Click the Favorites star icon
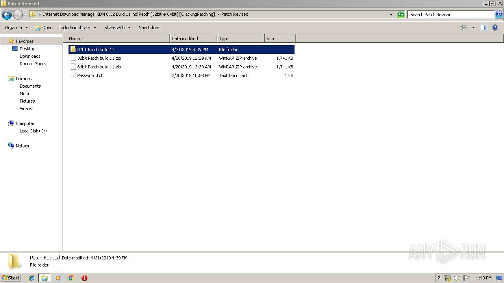The height and width of the screenshot is (283, 504). (x=11, y=41)
